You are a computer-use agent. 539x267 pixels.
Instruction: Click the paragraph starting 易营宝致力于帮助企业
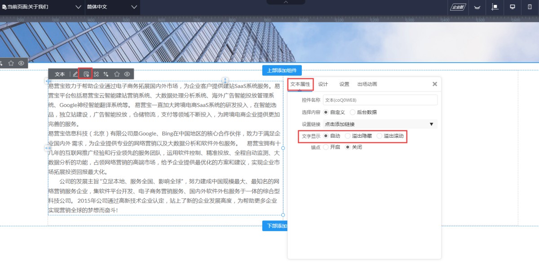[165, 105]
